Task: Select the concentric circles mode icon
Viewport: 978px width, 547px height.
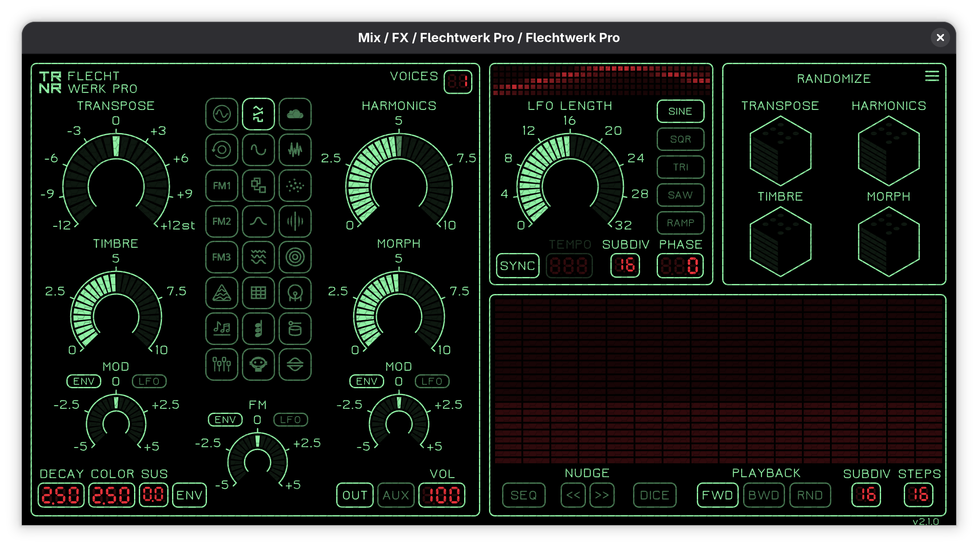Action: (x=295, y=257)
